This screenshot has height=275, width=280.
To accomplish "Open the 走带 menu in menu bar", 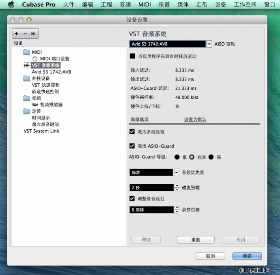I will (x=202, y=4).
